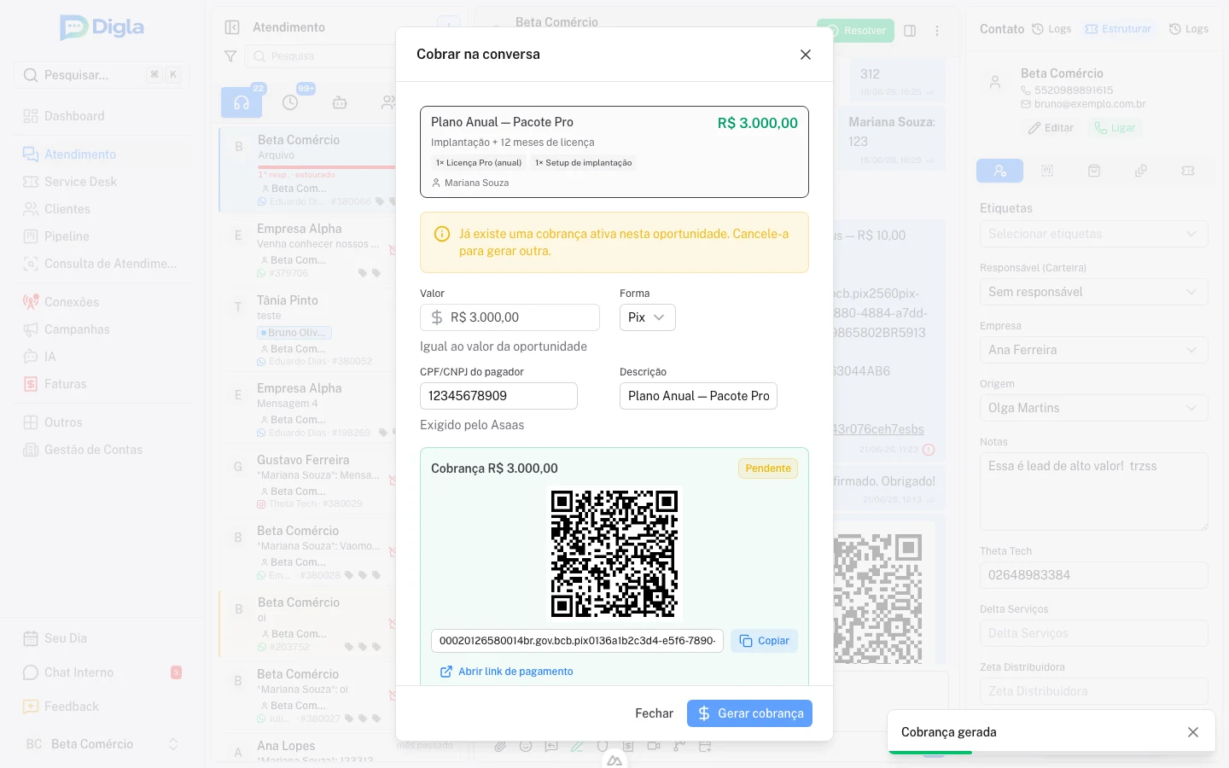Click the Gerar cobrança button
Viewport: 1229px width, 768px height.
coord(749,713)
